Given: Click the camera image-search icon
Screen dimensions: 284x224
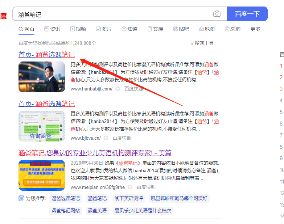Looking at the screenshot, I should [217, 14].
